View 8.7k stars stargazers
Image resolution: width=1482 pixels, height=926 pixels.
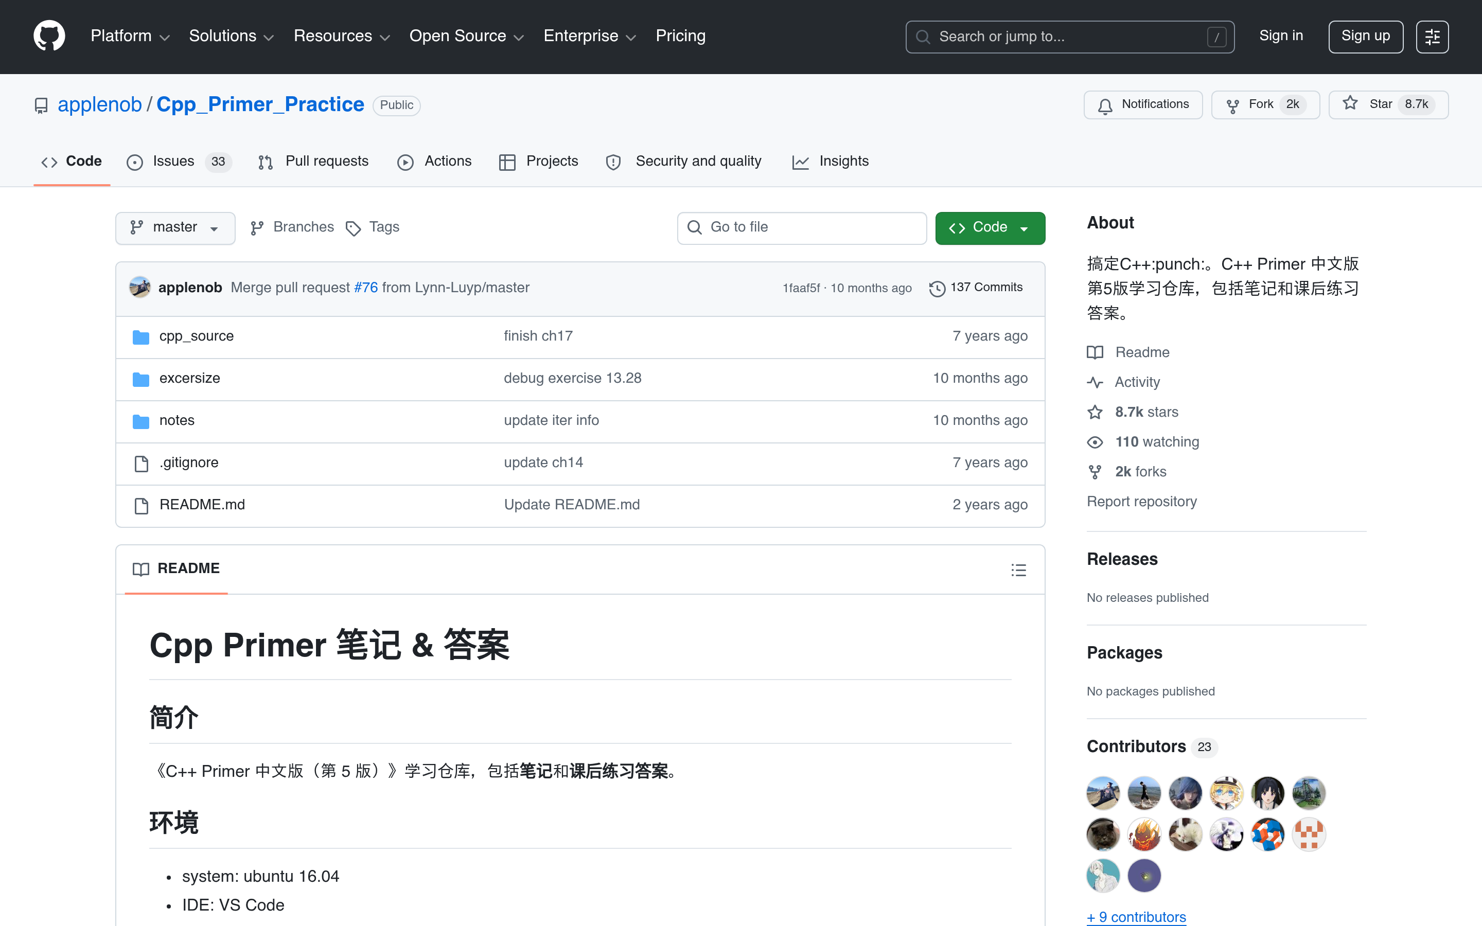1132,412
